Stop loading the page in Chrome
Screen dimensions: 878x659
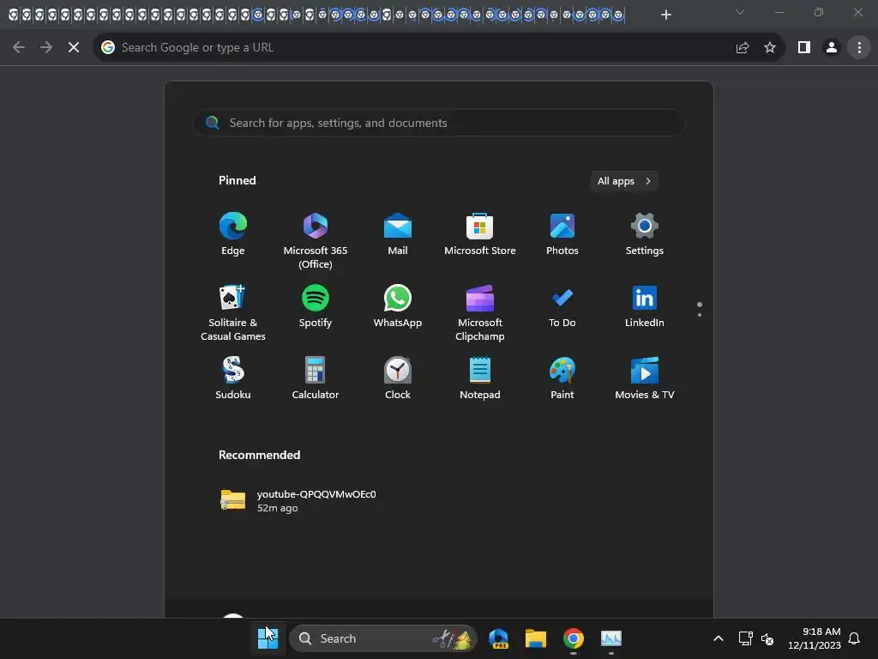pos(74,48)
